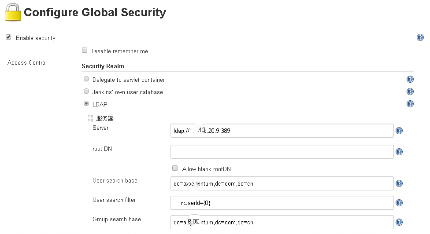
Task: Open help for Jenkins' own user database
Action: tap(410, 91)
